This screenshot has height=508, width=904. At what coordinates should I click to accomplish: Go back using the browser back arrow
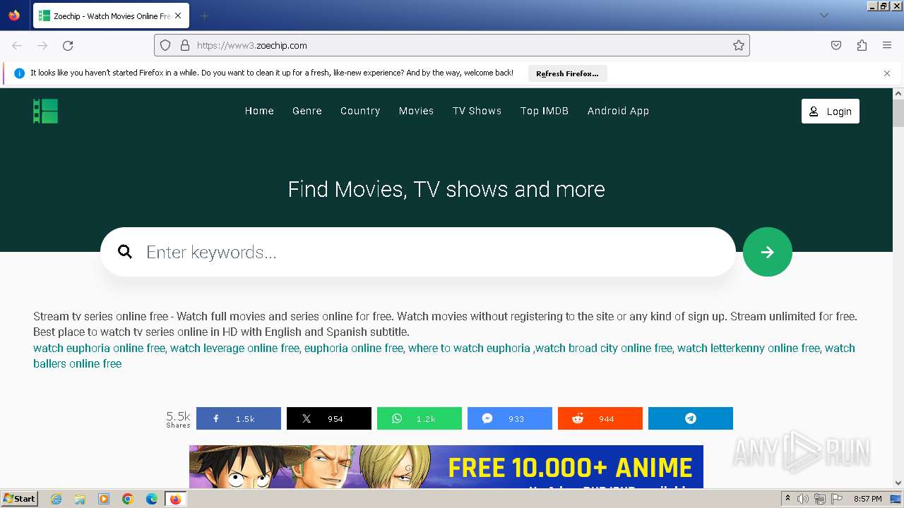point(17,45)
